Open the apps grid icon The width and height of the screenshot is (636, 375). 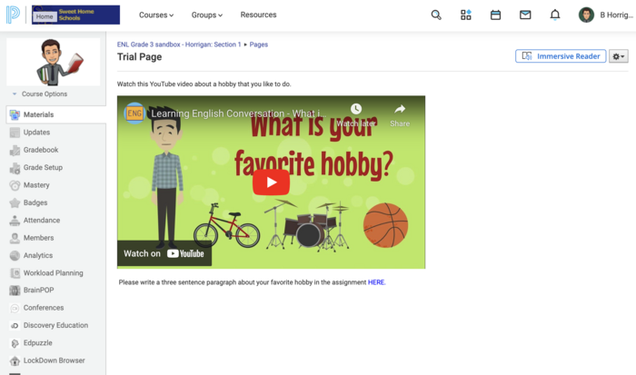466,15
